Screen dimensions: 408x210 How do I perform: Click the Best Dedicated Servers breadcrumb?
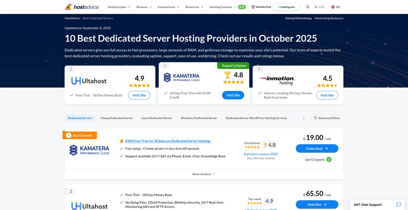pyautogui.click(x=98, y=18)
